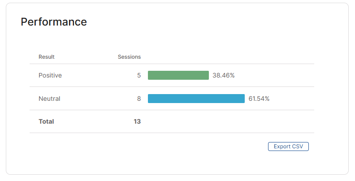Click the Positive row label
The width and height of the screenshot is (355, 181).
coord(50,75)
